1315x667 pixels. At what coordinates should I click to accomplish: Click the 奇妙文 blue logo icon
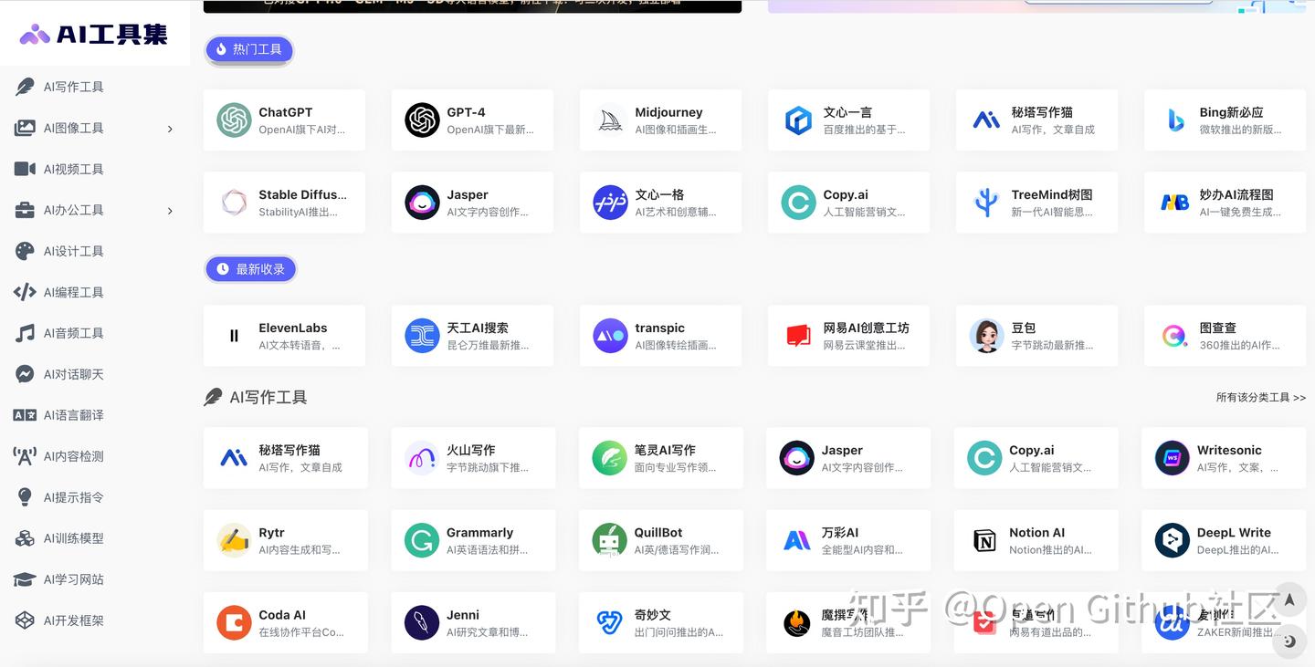coord(610,622)
